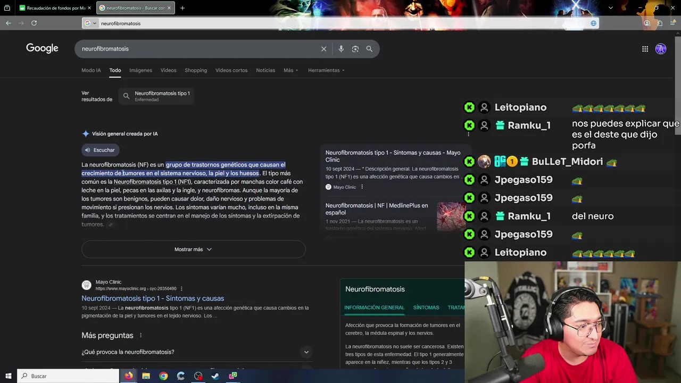The width and height of the screenshot is (681, 383).
Task: Open OBS Studio from the taskbar
Action: (x=198, y=376)
